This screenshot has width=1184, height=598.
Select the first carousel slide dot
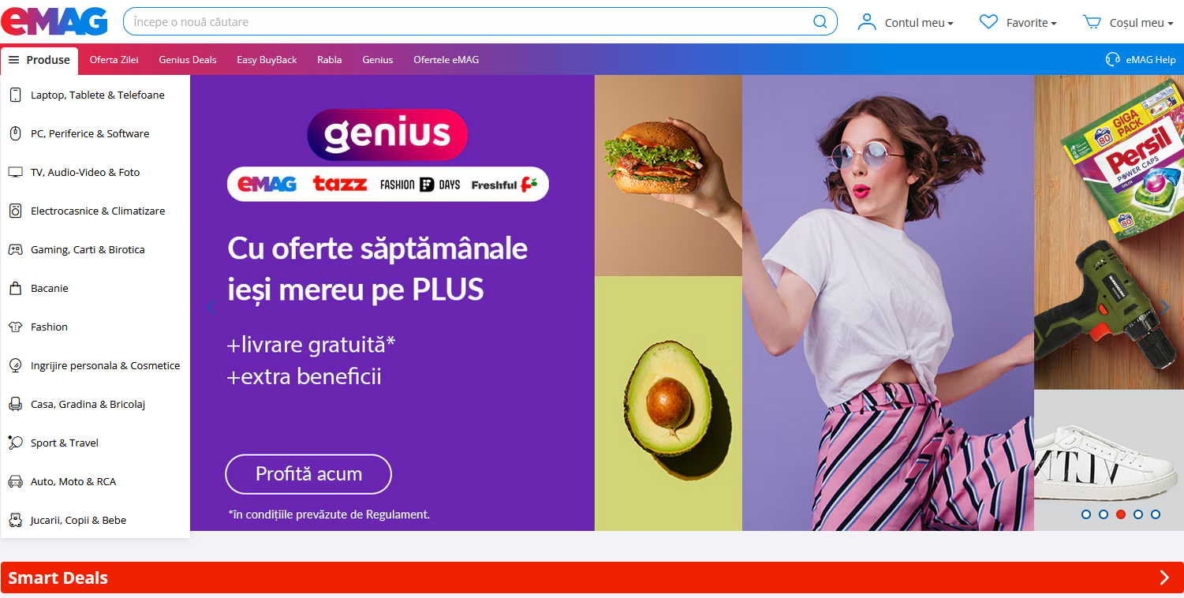[x=1086, y=514]
